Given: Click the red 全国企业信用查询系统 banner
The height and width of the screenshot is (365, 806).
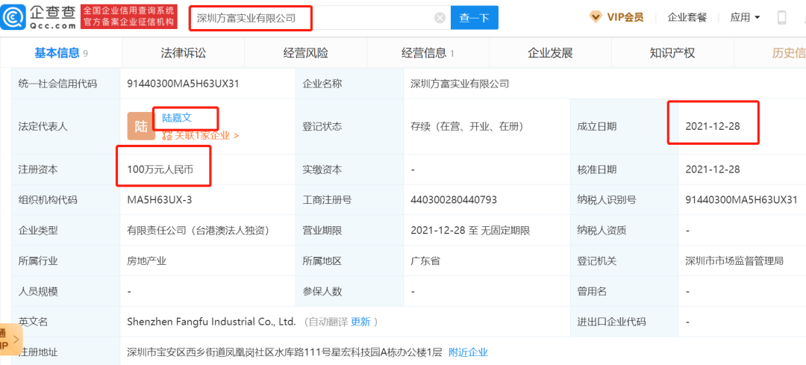Looking at the screenshot, I should coord(128,17).
